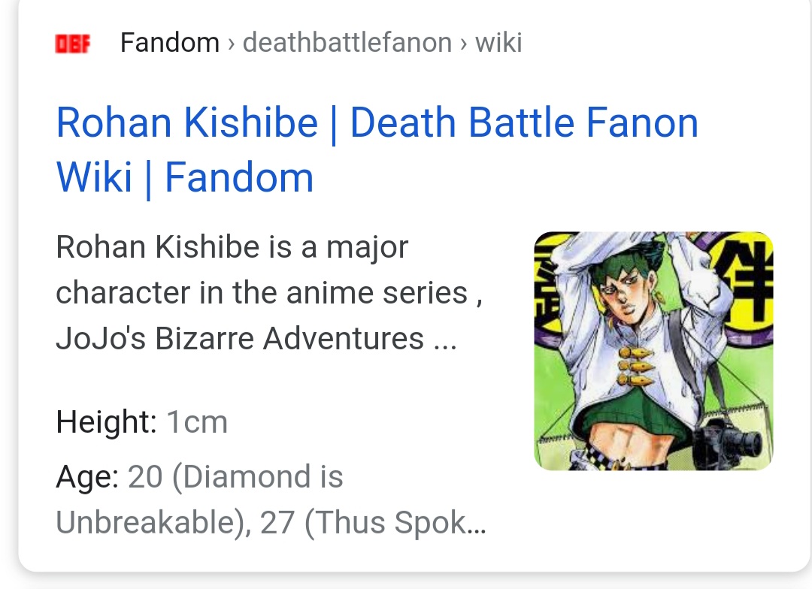
Task: Select the wiki breadcrumb segment
Action: pyautogui.click(x=498, y=43)
